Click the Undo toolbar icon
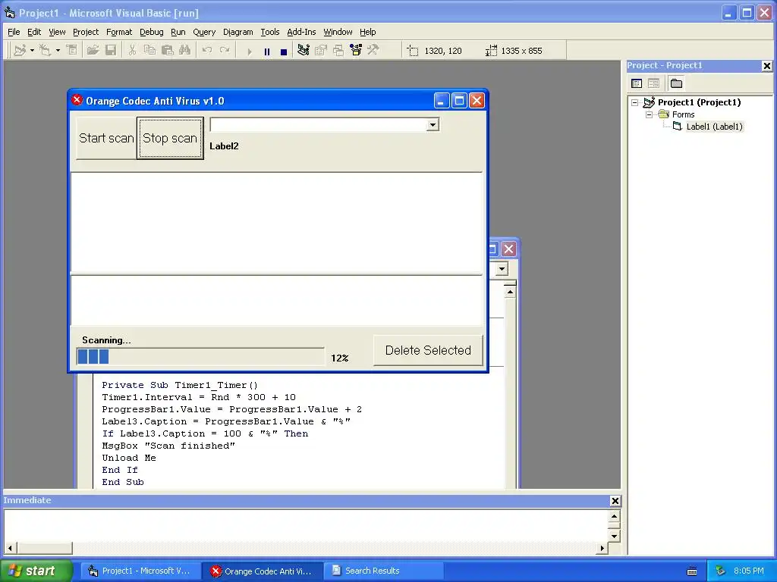The image size is (777, 582). point(207,51)
